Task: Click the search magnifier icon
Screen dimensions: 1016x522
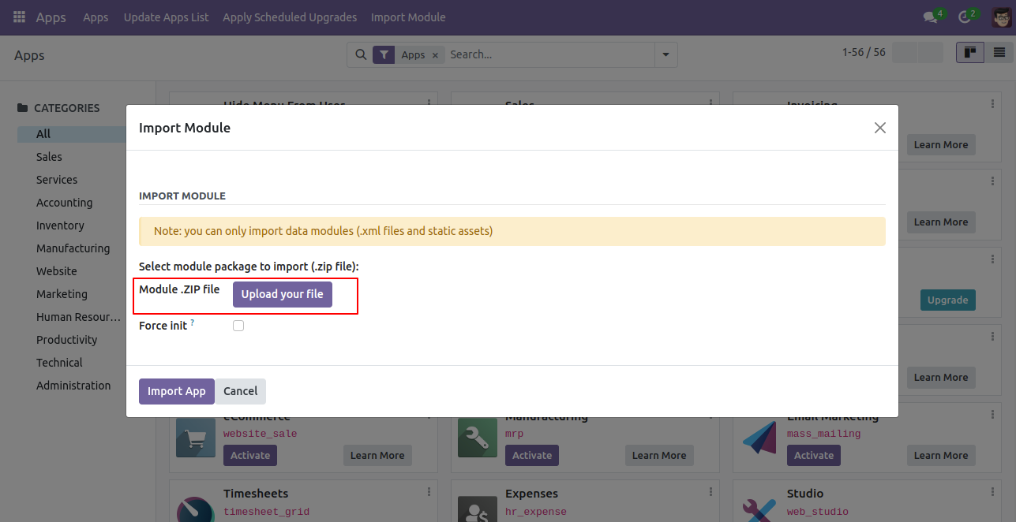Action: click(x=361, y=54)
